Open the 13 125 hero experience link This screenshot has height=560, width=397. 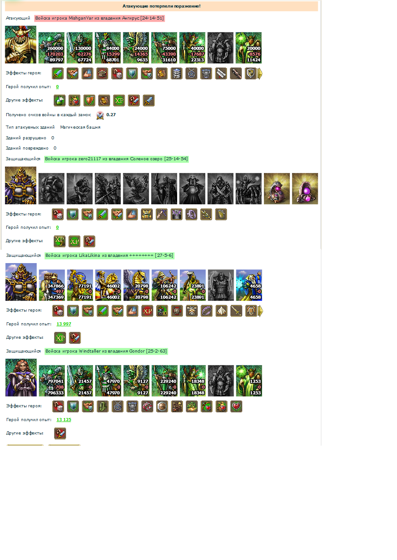[x=64, y=419]
